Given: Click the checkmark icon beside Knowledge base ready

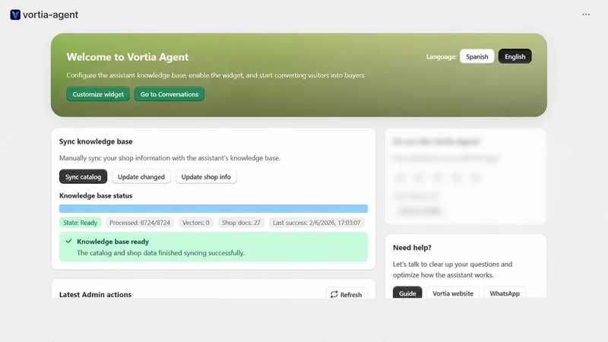Looking at the screenshot, I should [x=68, y=241].
